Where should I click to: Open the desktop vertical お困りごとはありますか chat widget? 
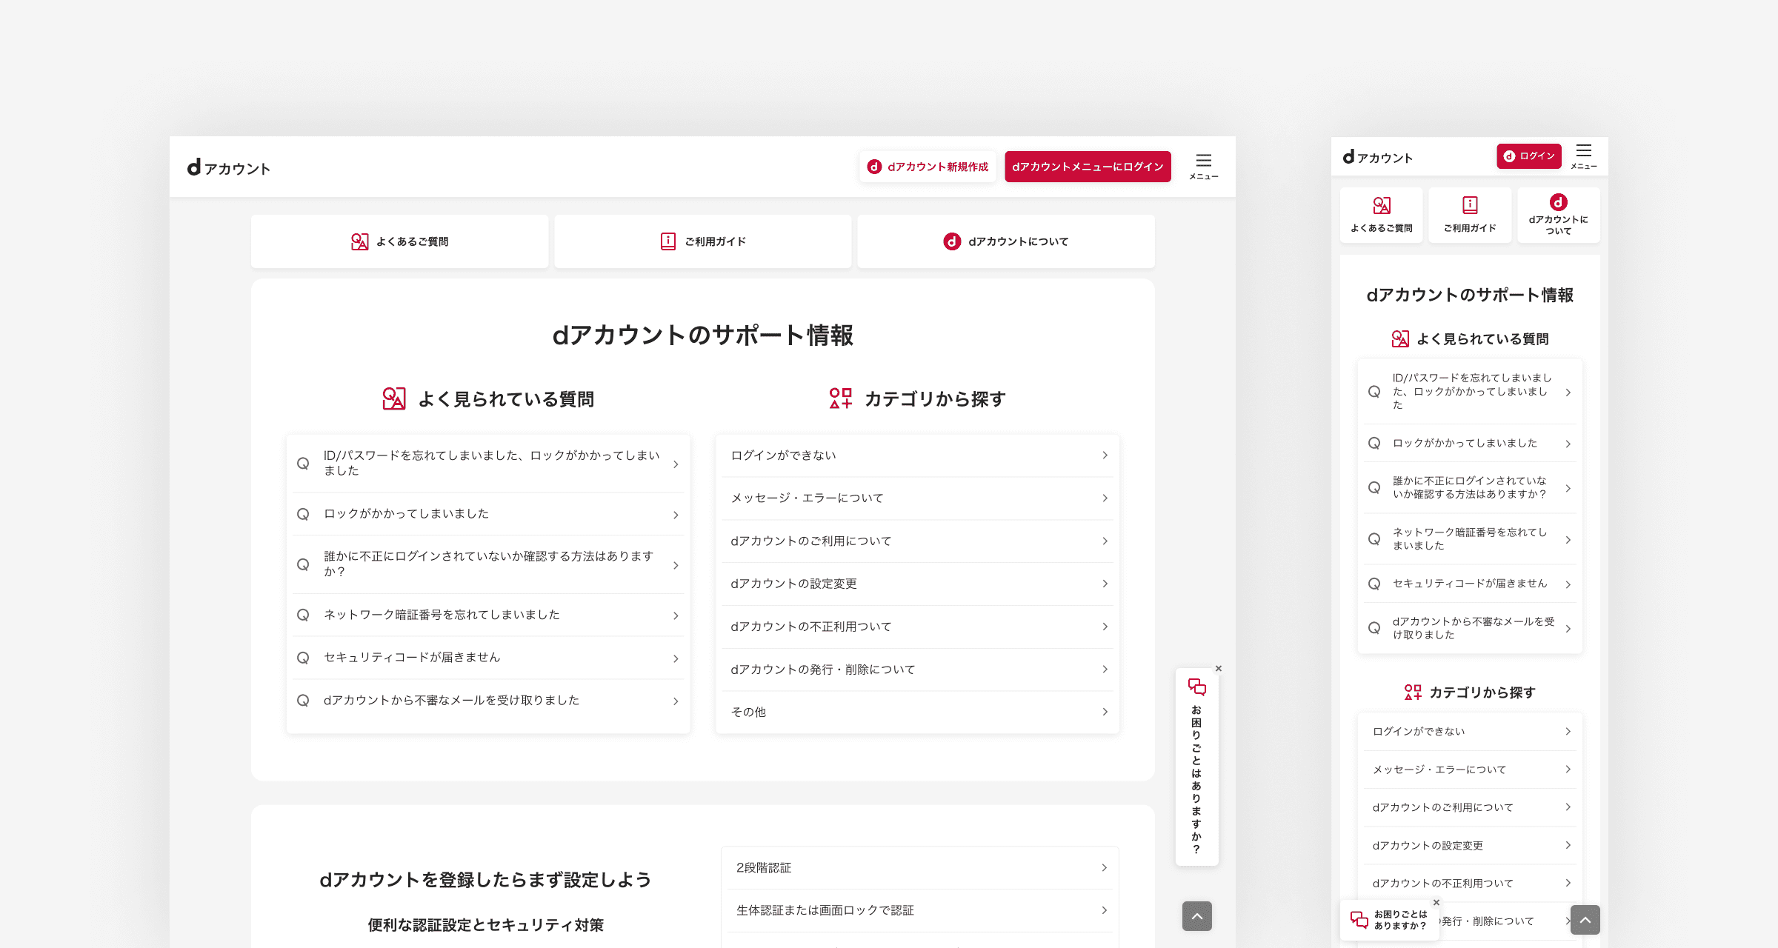point(1196,767)
